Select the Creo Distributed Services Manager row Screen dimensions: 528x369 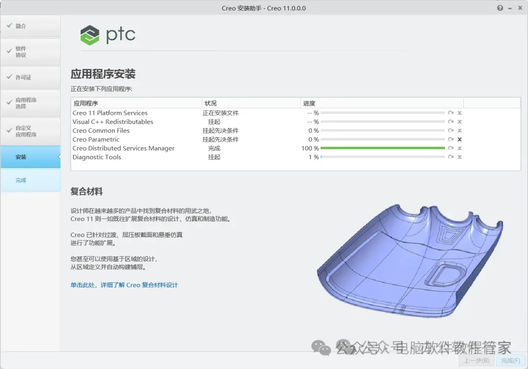pyautogui.click(x=296, y=148)
